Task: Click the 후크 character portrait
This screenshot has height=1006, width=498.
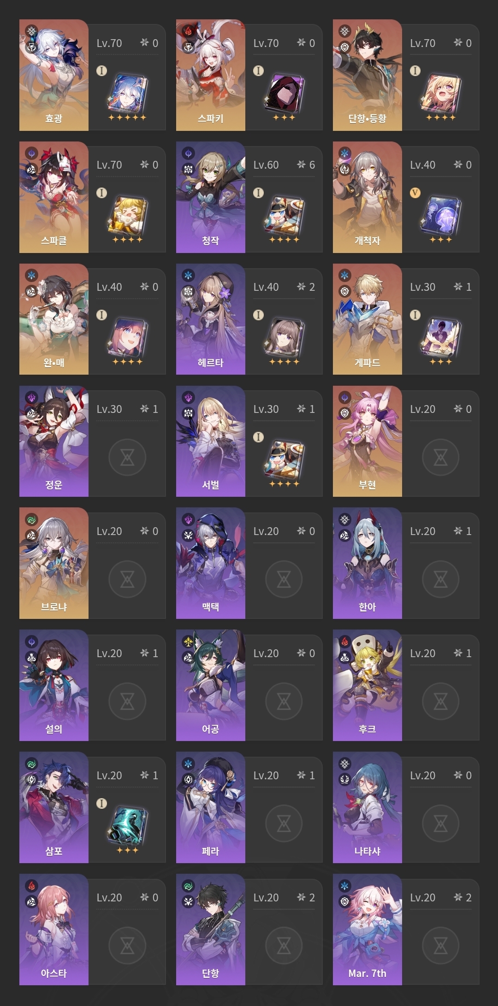Action: 368,686
